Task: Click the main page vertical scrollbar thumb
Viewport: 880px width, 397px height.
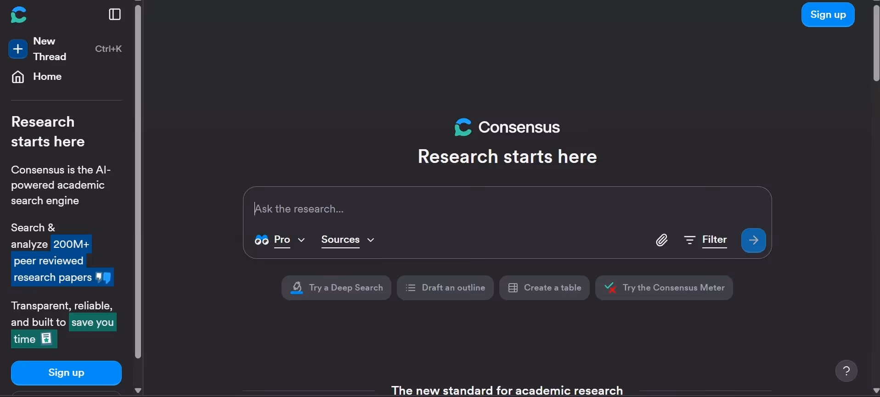Action: (x=876, y=44)
